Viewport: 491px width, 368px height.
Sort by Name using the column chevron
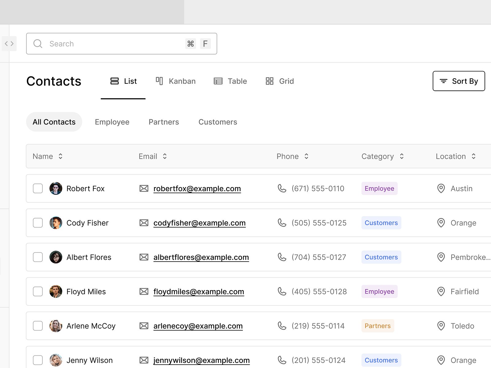click(60, 156)
